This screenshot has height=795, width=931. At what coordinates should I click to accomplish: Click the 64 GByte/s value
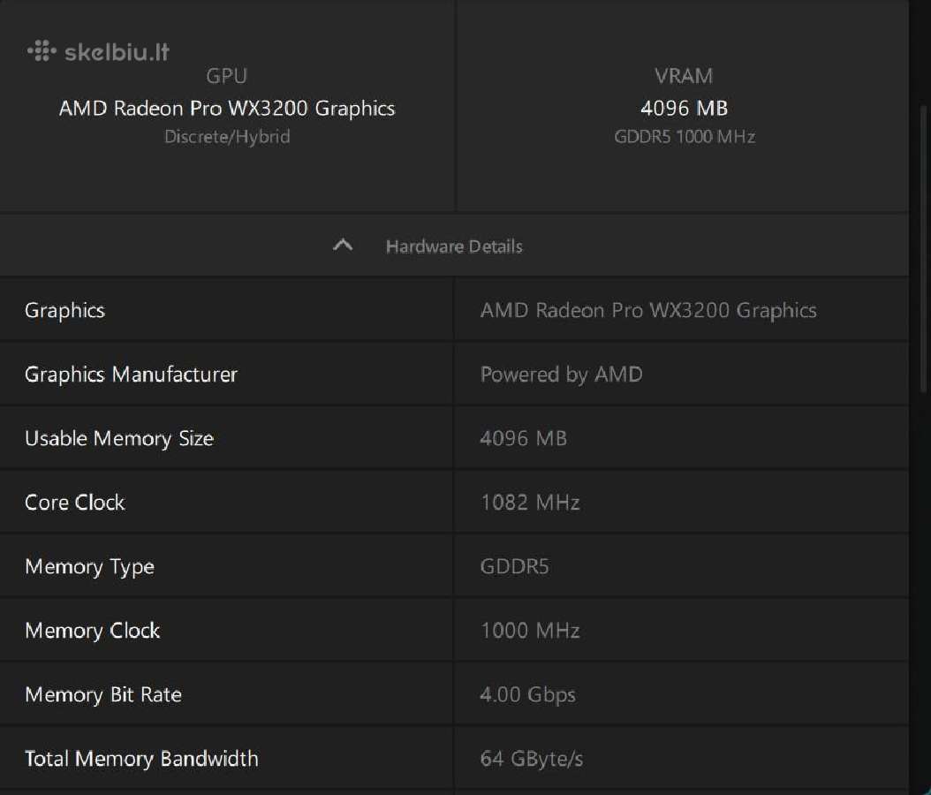[x=532, y=759]
